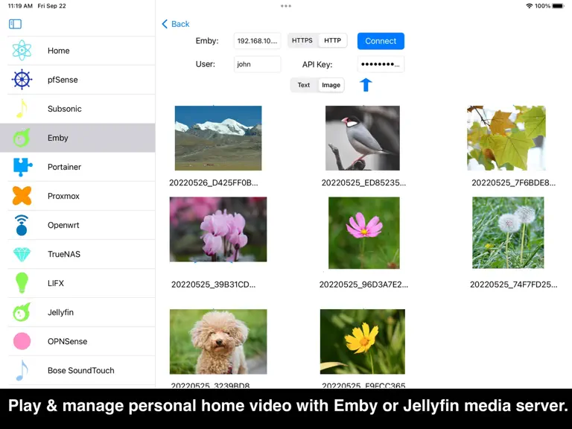Select Image view mode
This screenshot has width=572, height=429.
point(331,85)
